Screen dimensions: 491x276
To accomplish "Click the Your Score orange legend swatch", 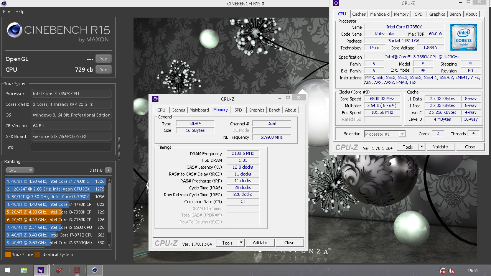I will tap(8, 255).
